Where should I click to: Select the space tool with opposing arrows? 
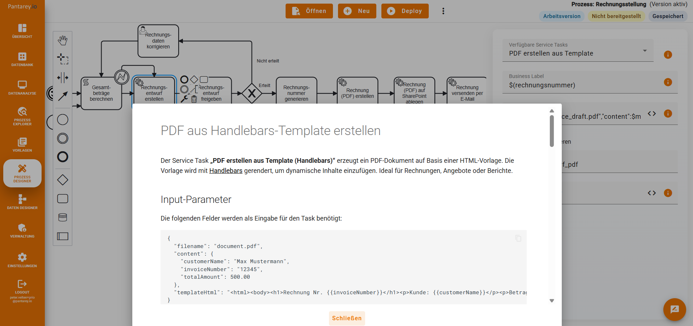[x=63, y=78]
